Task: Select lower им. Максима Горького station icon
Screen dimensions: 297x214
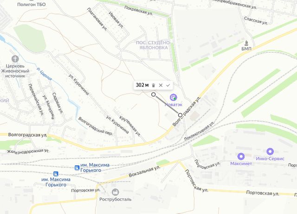Action: click(x=56, y=174)
